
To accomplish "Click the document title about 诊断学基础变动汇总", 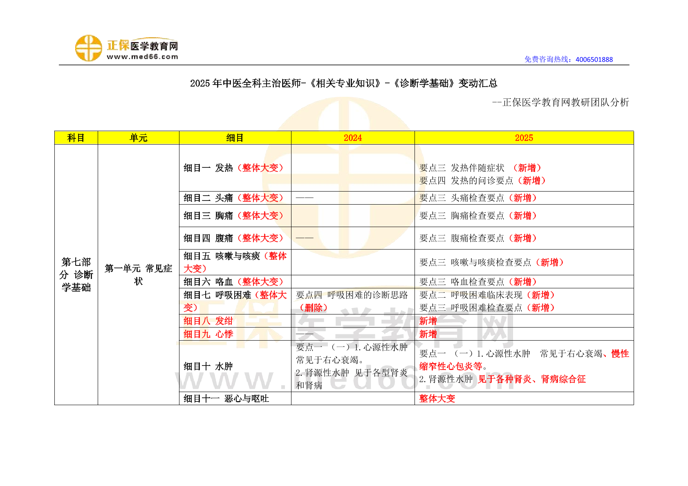I will tap(343, 83).
